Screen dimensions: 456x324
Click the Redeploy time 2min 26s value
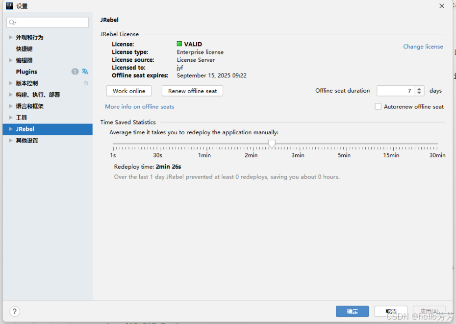(x=168, y=167)
